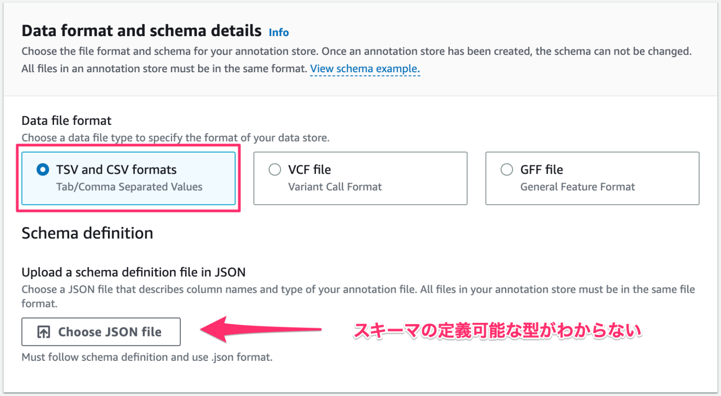Select the VCF file format option

275,169
